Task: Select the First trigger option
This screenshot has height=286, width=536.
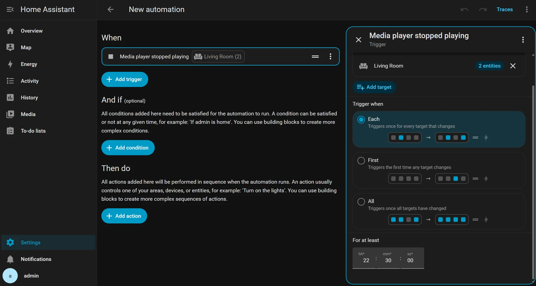Action: [x=439, y=170]
